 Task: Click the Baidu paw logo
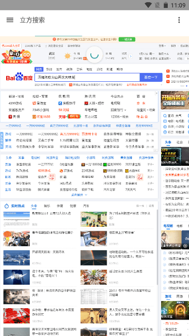(19, 77)
